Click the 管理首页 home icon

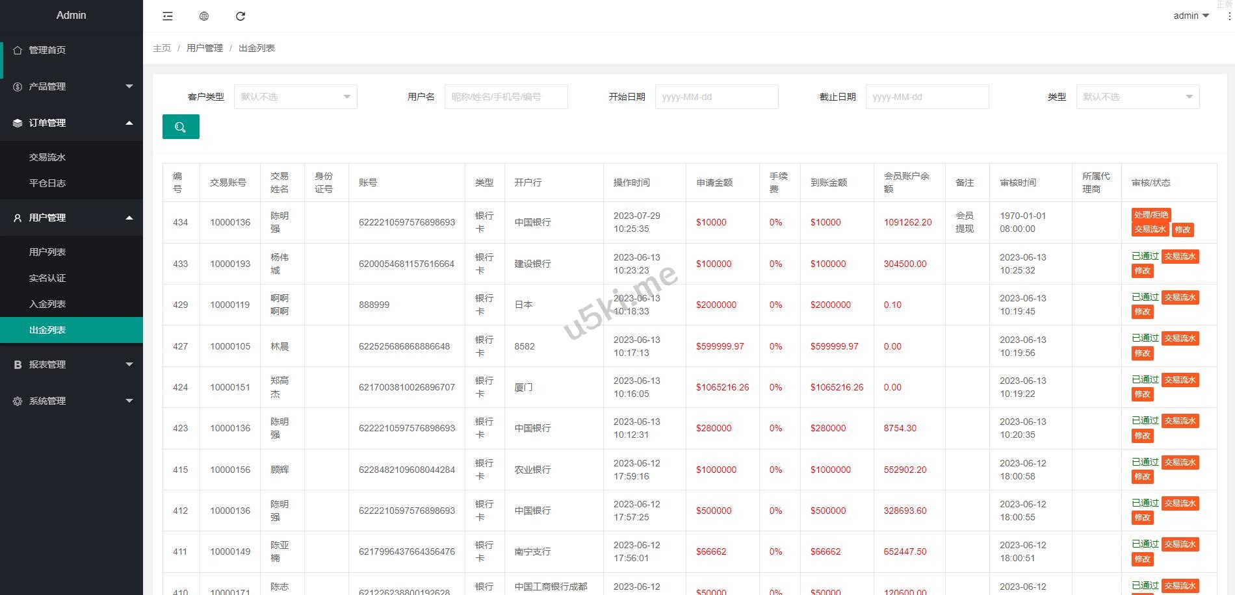(18, 50)
